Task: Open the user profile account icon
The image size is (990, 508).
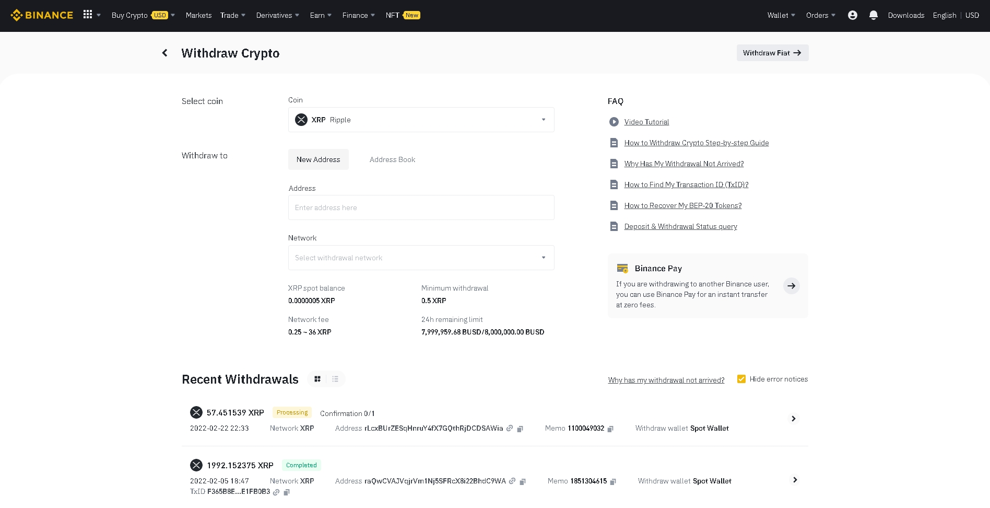Action: tap(853, 15)
